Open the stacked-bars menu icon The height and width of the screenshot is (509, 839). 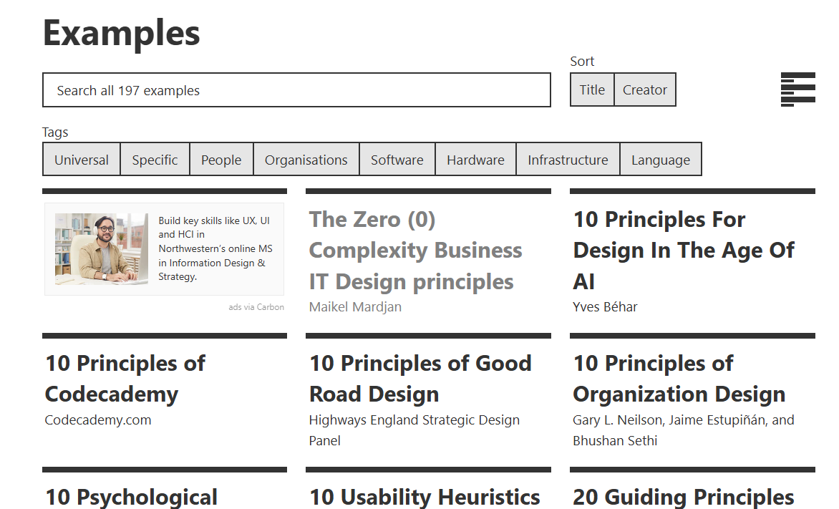797,89
